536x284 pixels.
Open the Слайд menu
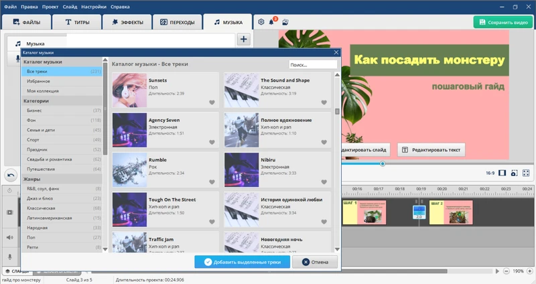[70, 7]
